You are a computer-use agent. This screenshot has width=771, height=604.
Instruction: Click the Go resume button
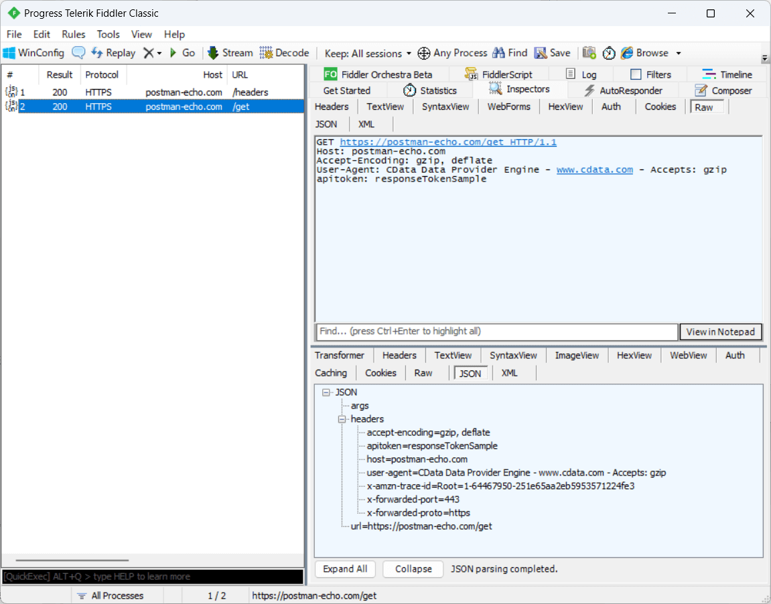tap(182, 53)
